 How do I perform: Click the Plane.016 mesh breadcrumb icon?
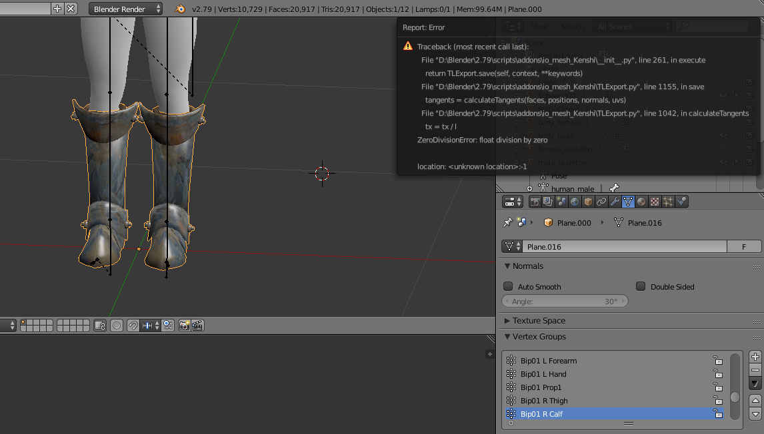[x=618, y=222]
